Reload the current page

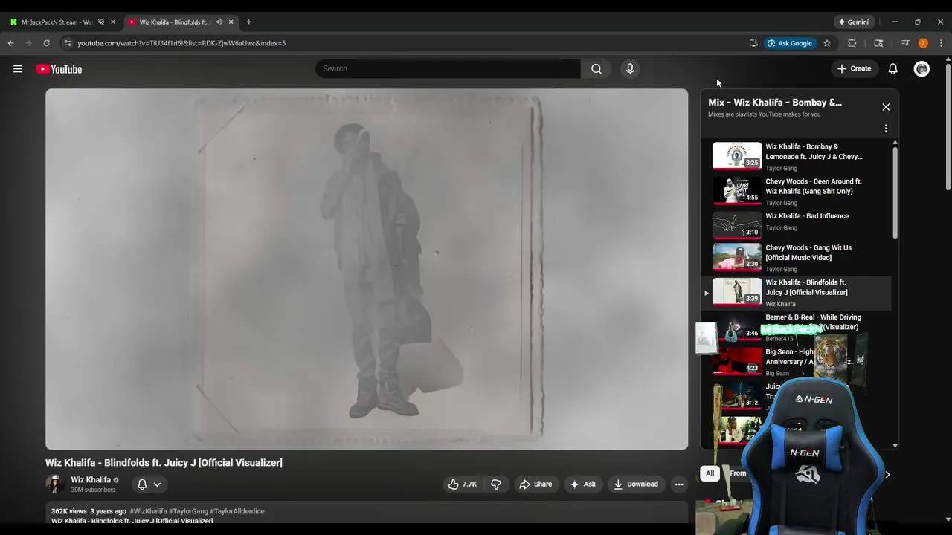click(46, 43)
